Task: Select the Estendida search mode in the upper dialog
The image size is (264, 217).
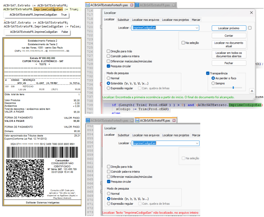Action: coord(108,83)
